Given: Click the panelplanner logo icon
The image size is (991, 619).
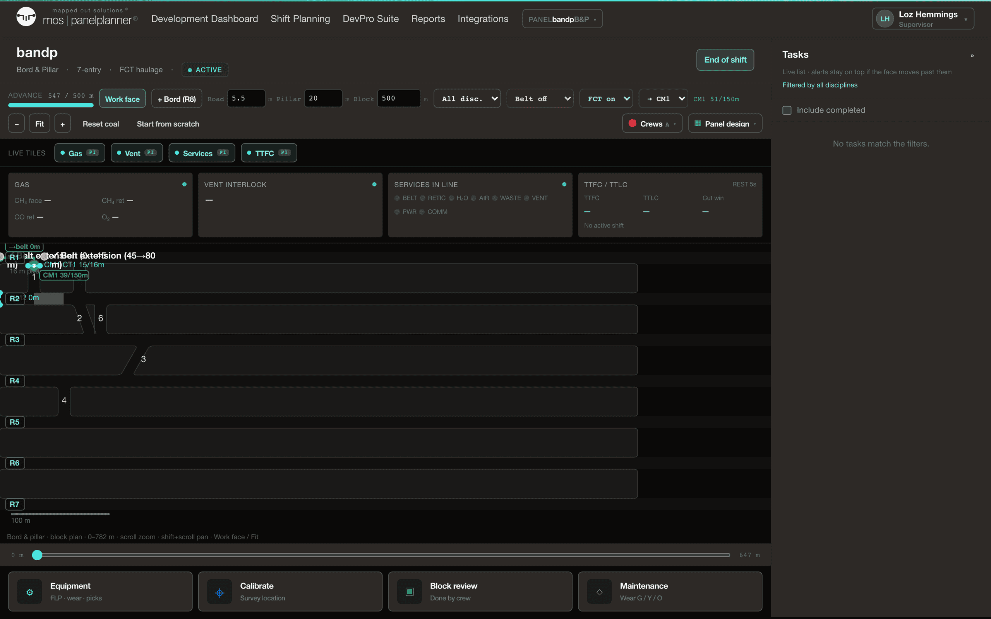Looking at the screenshot, I should tap(26, 17).
